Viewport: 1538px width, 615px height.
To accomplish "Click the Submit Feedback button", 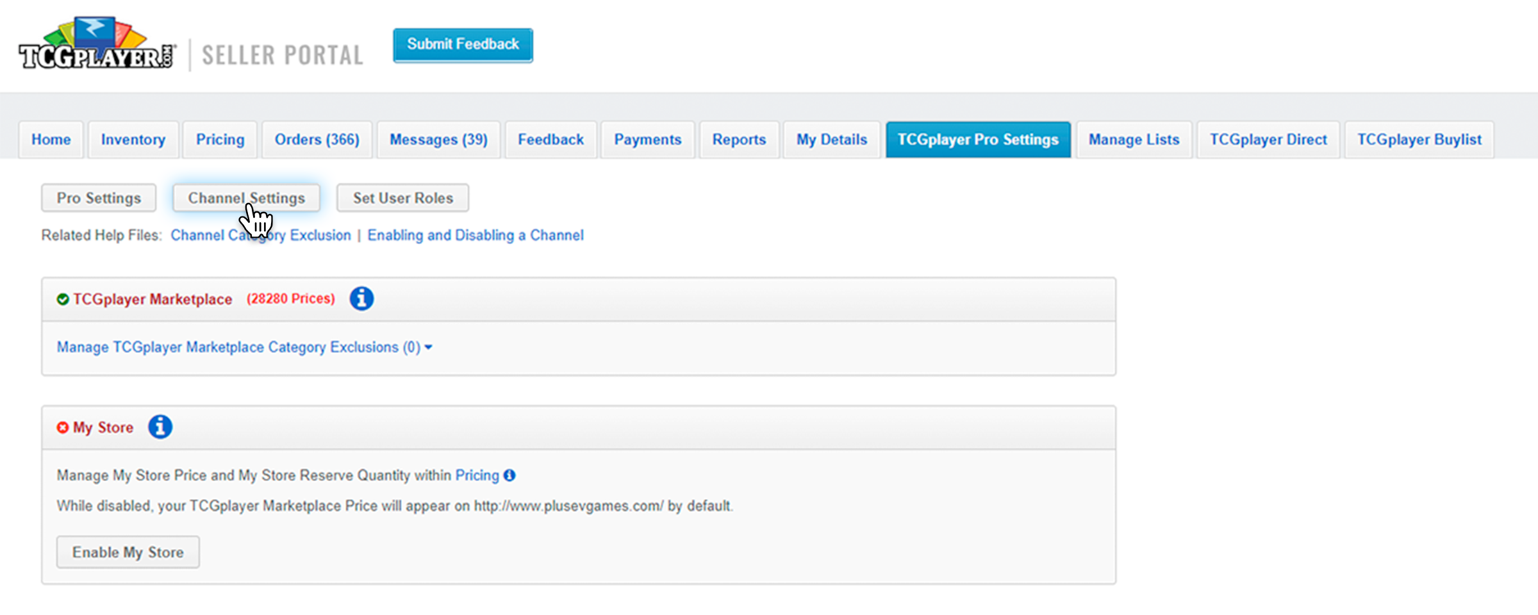I will (x=463, y=45).
